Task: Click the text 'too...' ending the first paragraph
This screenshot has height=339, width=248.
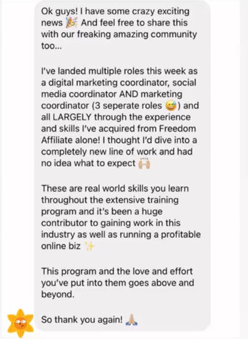Action: point(51,46)
